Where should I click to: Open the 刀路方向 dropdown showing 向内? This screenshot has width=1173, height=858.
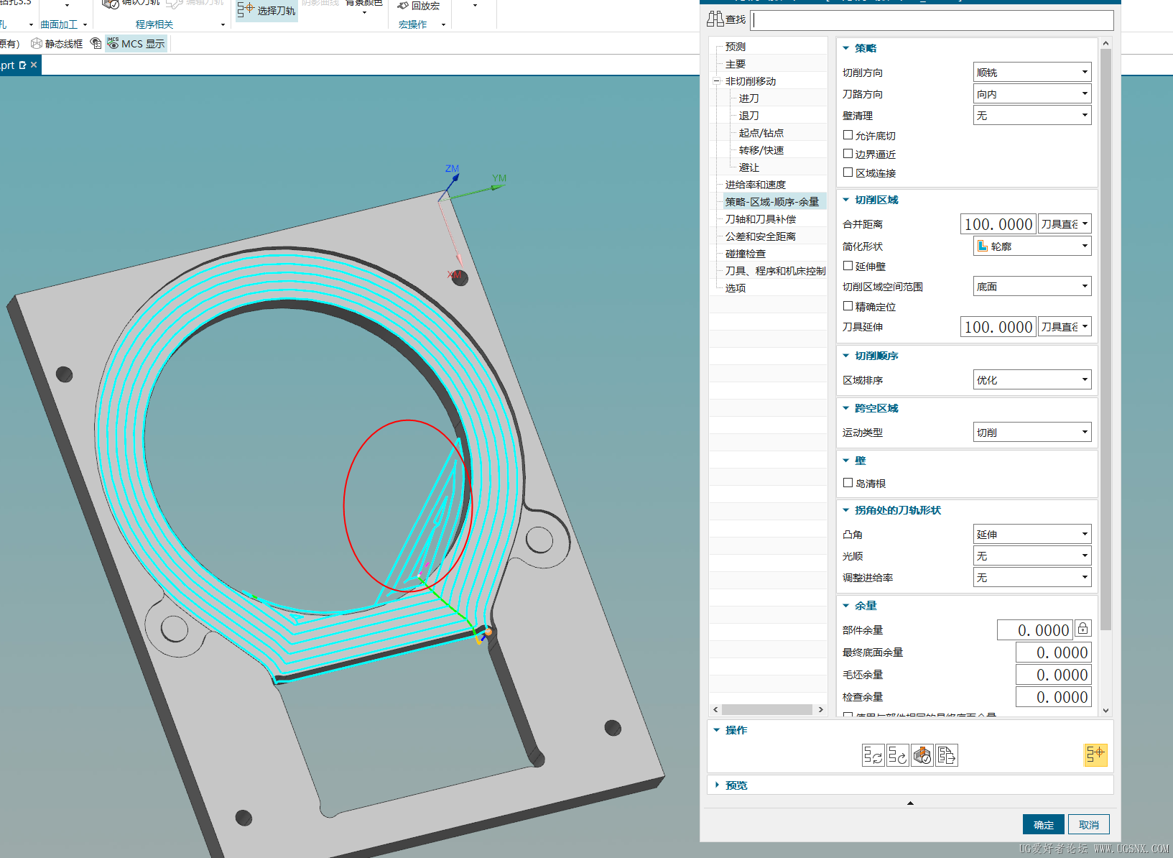coord(1032,93)
